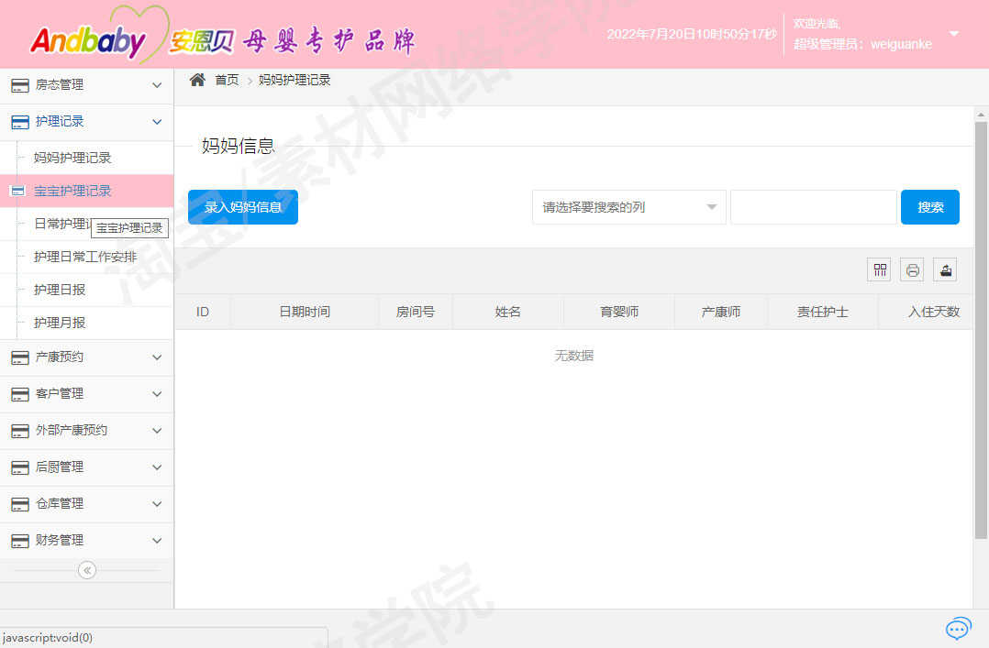Click the 后厨管理 card icon
Viewport: 989px width, 648px height.
pos(20,467)
